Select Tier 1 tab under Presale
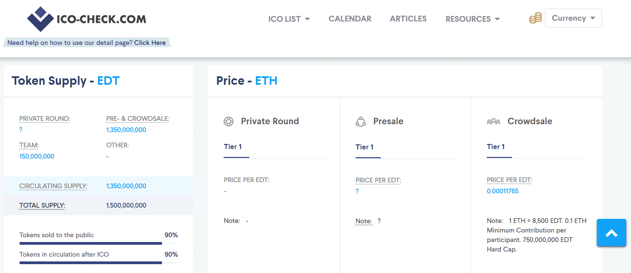 [x=364, y=147]
